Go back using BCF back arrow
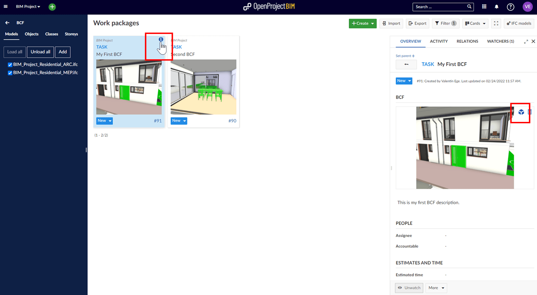 (x=7, y=23)
